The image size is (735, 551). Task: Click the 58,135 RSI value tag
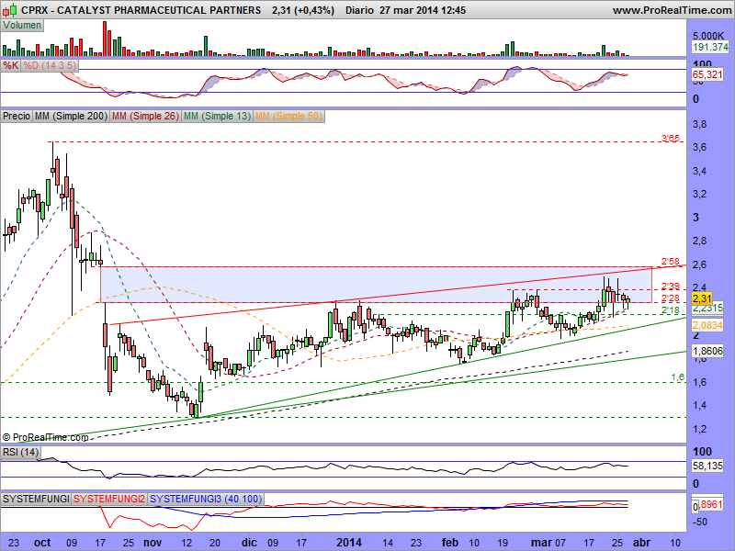point(706,467)
